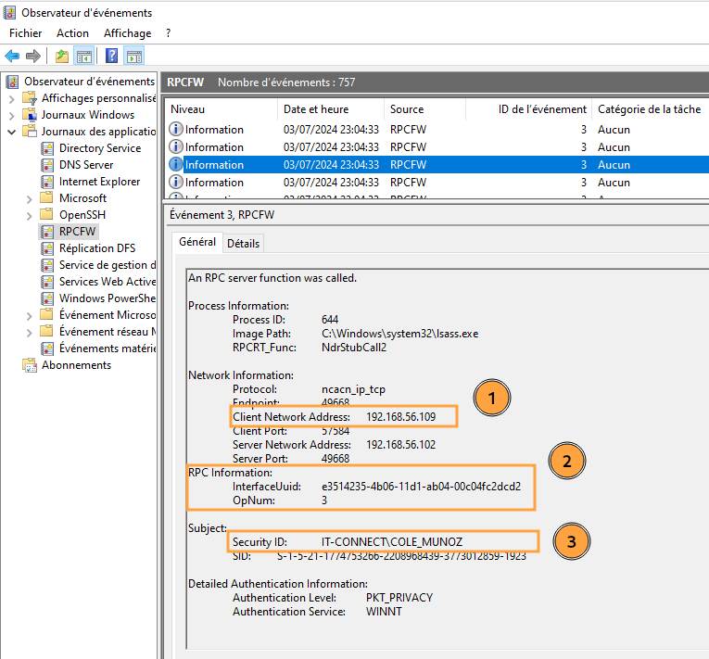Sort events by the Niveau column header
709x659 pixels.
pos(187,109)
